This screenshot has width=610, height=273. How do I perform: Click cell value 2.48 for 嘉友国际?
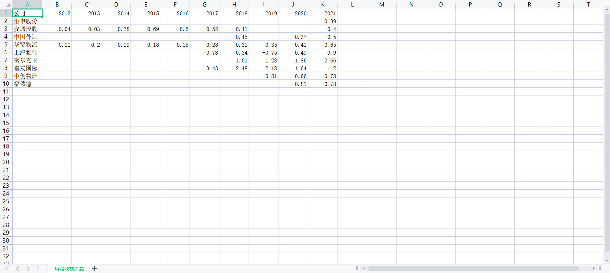234,68
